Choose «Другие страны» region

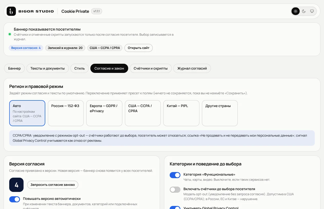[220, 113]
